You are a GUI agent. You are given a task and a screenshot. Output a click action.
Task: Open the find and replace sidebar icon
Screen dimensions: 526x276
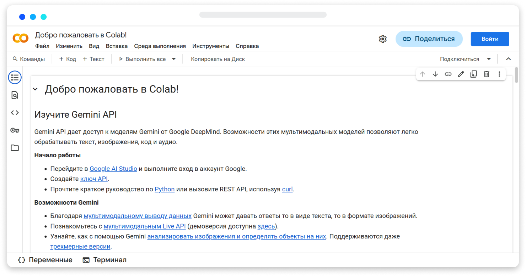point(15,95)
